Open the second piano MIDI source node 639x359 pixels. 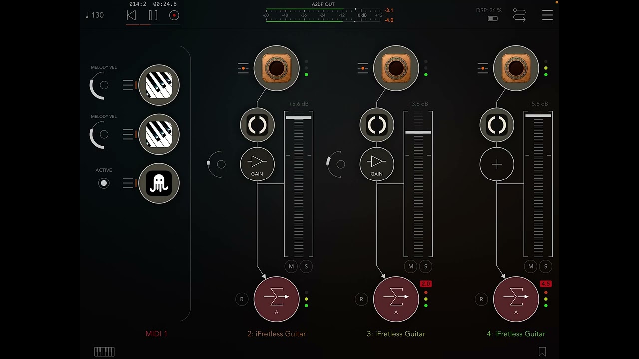tap(159, 134)
